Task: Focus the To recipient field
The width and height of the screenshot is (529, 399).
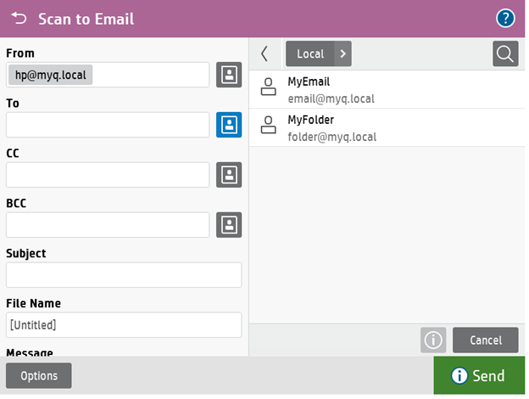Action: coord(108,125)
